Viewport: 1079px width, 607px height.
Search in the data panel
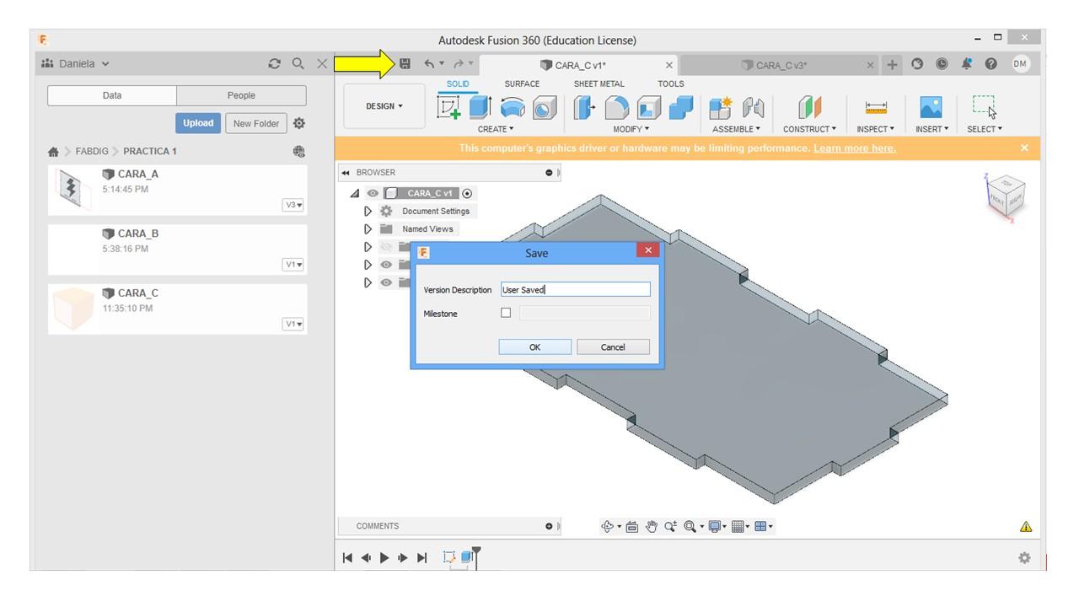(298, 63)
